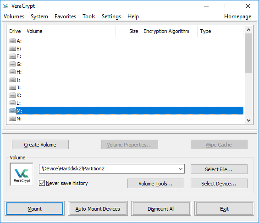259x223 pixels.
Task: Click the Volume column header
Action: (70, 31)
